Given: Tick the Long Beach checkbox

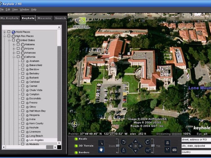Looking at the screenshot, I should [23, 136].
